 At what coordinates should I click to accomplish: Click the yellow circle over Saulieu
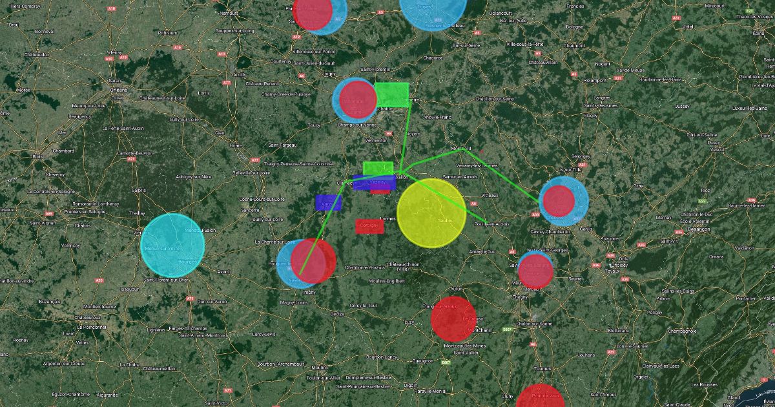click(x=431, y=214)
